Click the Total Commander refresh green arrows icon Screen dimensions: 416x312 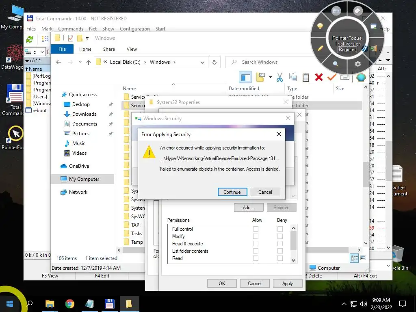pyautogui.click(x=30, y=39)
